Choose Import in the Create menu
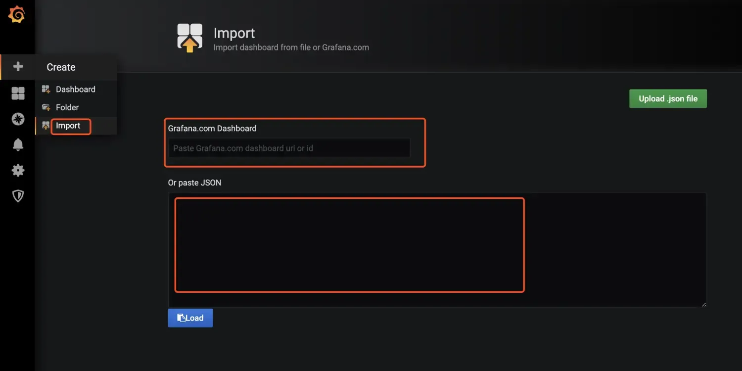742x371 pixels. 68,126
